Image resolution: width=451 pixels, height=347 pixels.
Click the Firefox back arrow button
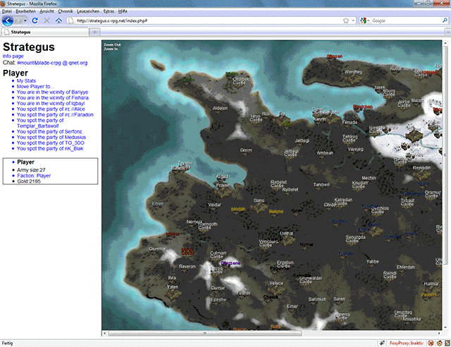(x=8, y=20)
